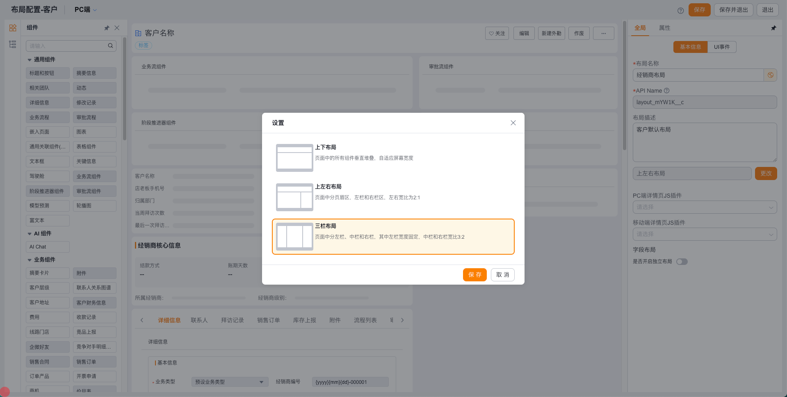This screenshot has width=787, height=397.
Task: Click the help question mark icon
Action: coord(680,10)
